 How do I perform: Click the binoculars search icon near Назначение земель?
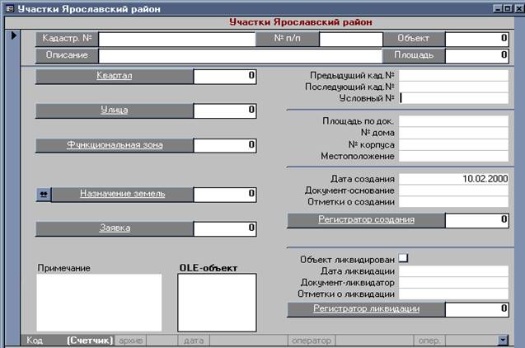[44, 194]
